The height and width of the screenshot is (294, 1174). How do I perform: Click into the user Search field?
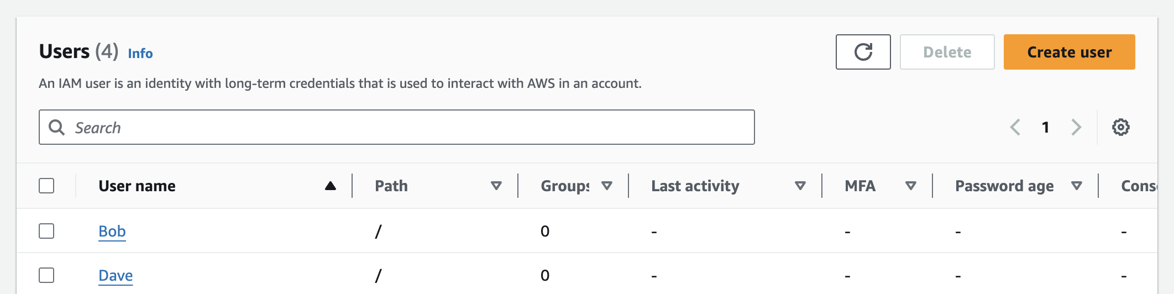pos(409,128)
